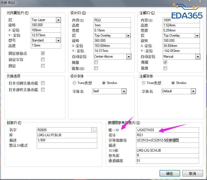
Task: Click Y-定位 field showing 12.573mm
Action: (x=46, y=35)
